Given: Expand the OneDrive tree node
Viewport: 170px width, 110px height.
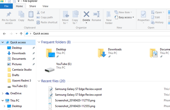Looking at the screenshot, I should 3,94.
